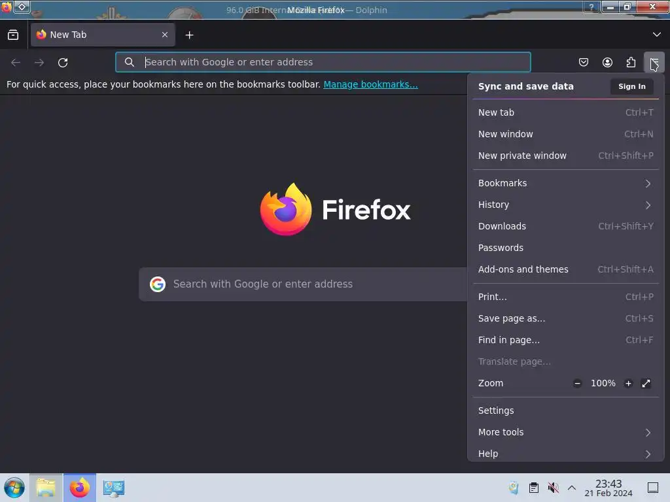
Task: Close the New Tab tab
Action: coord(165,35)
